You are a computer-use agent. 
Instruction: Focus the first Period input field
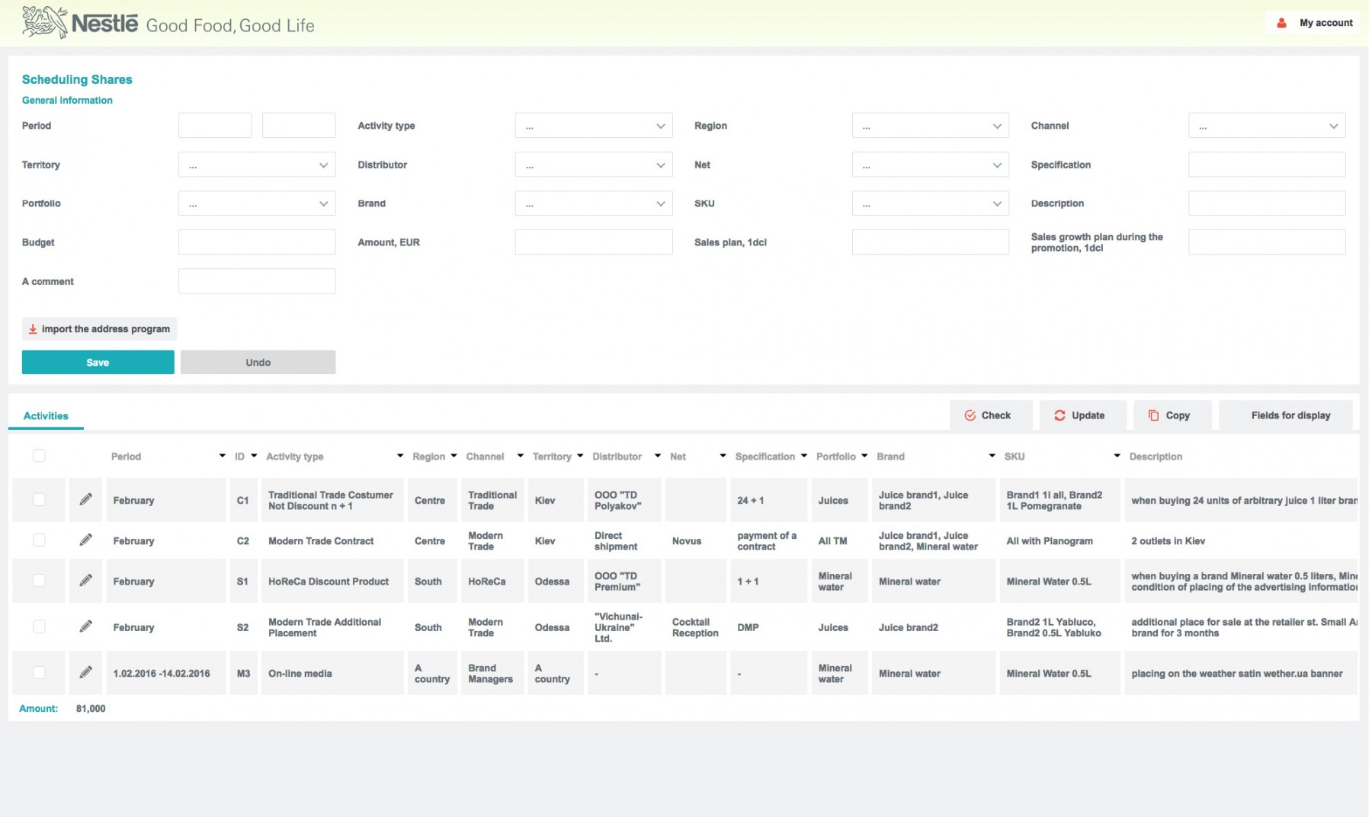215,126
